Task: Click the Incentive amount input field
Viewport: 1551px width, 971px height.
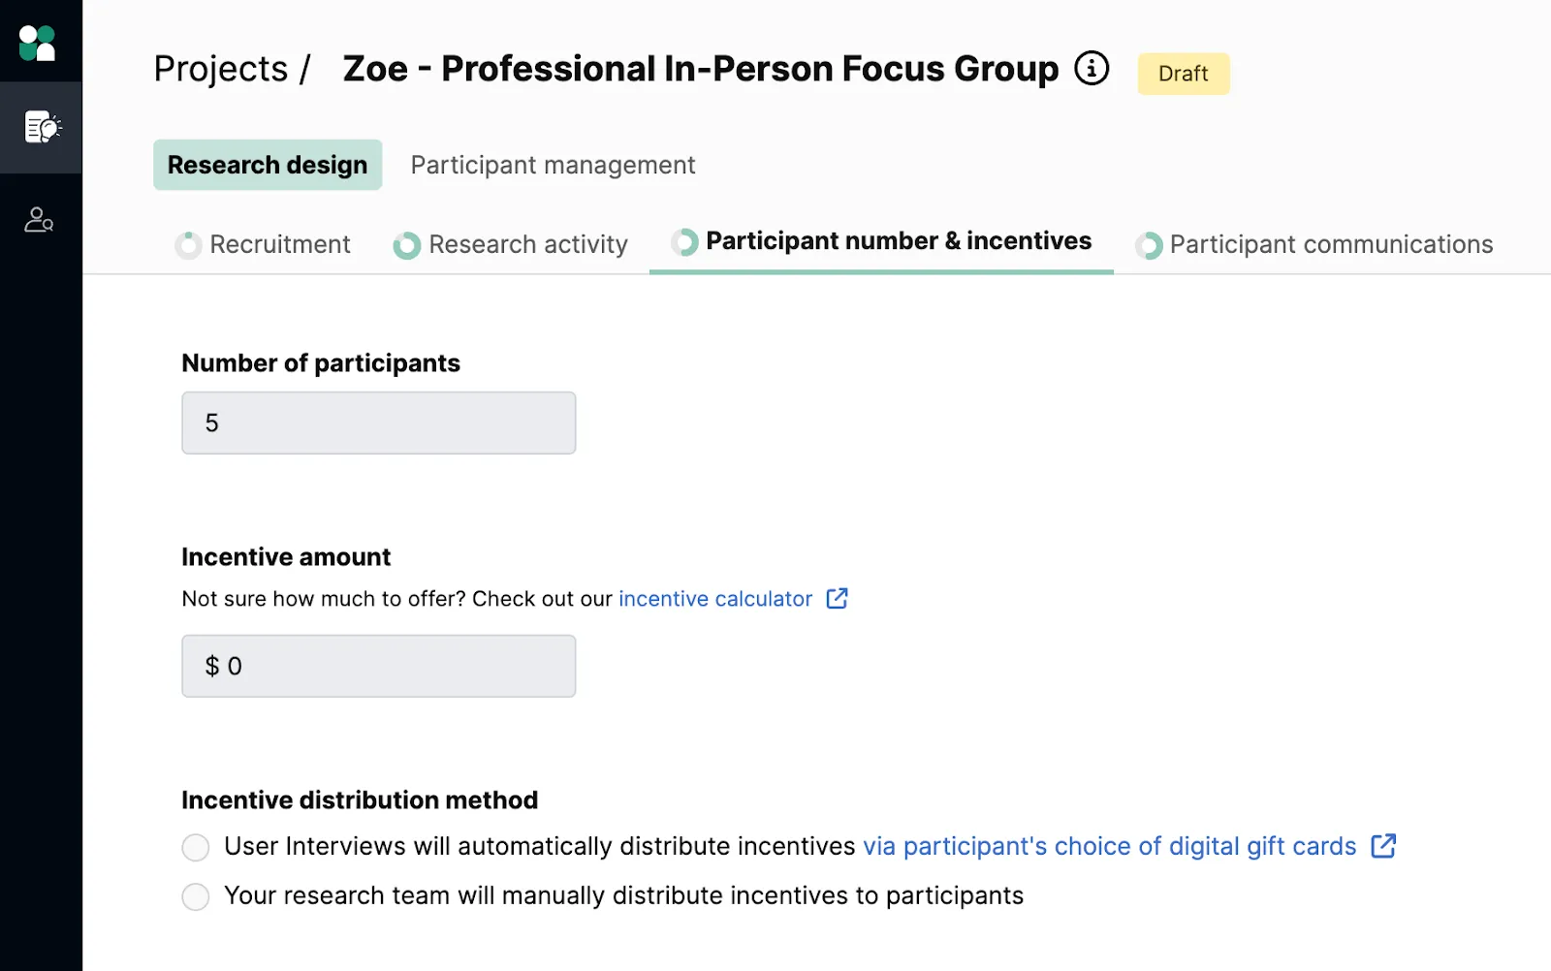Action: [x=379, y=666]
